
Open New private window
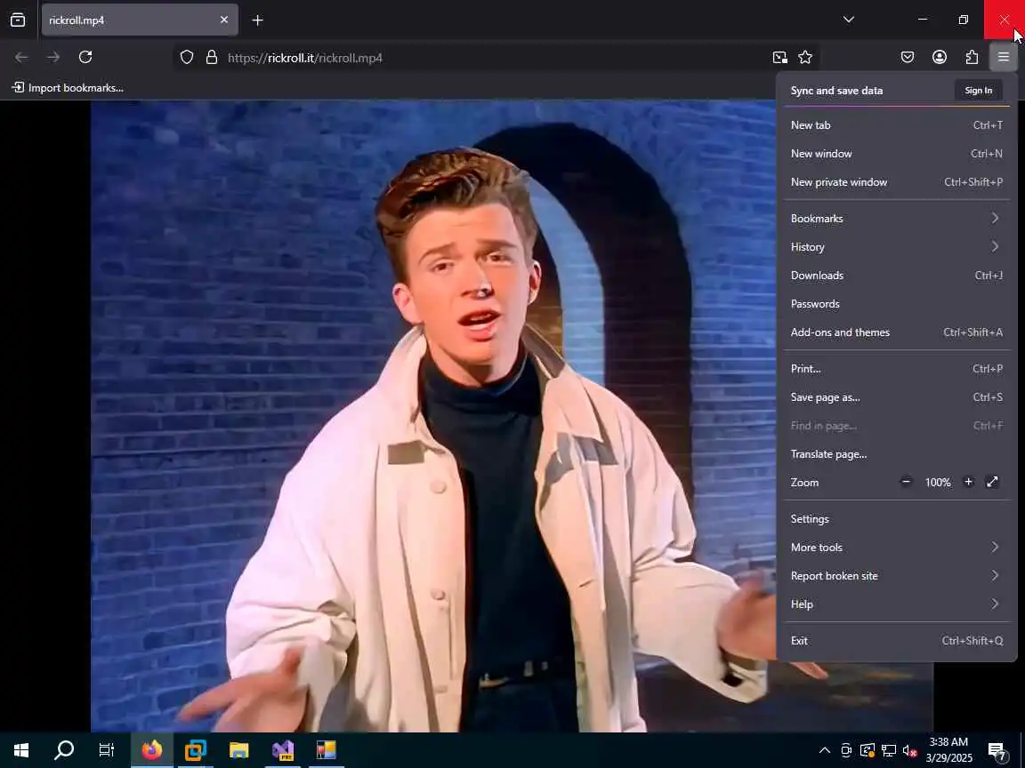coord(896,182)
